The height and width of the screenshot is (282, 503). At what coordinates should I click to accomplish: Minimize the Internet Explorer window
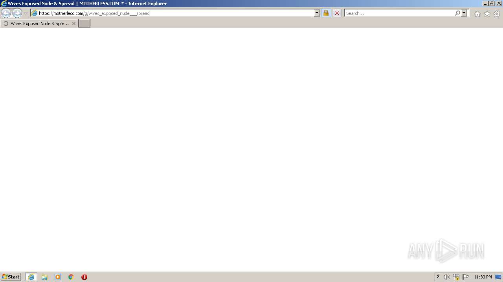tap(485, 4)
